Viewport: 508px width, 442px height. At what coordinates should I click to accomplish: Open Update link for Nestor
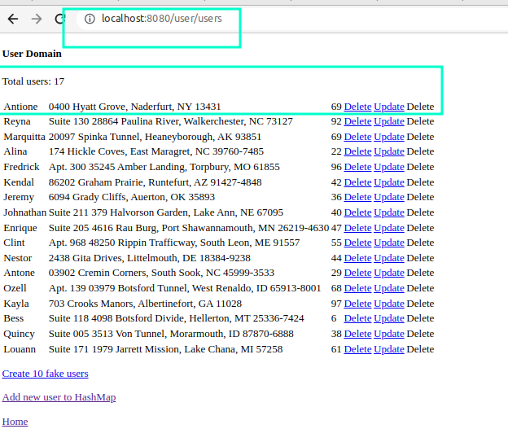[389, 258]
